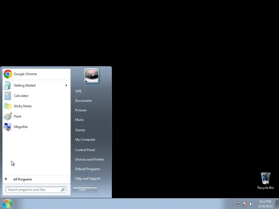Open Games folder
The width and height of the screenshot is (279, 209).
click(80, 130)
